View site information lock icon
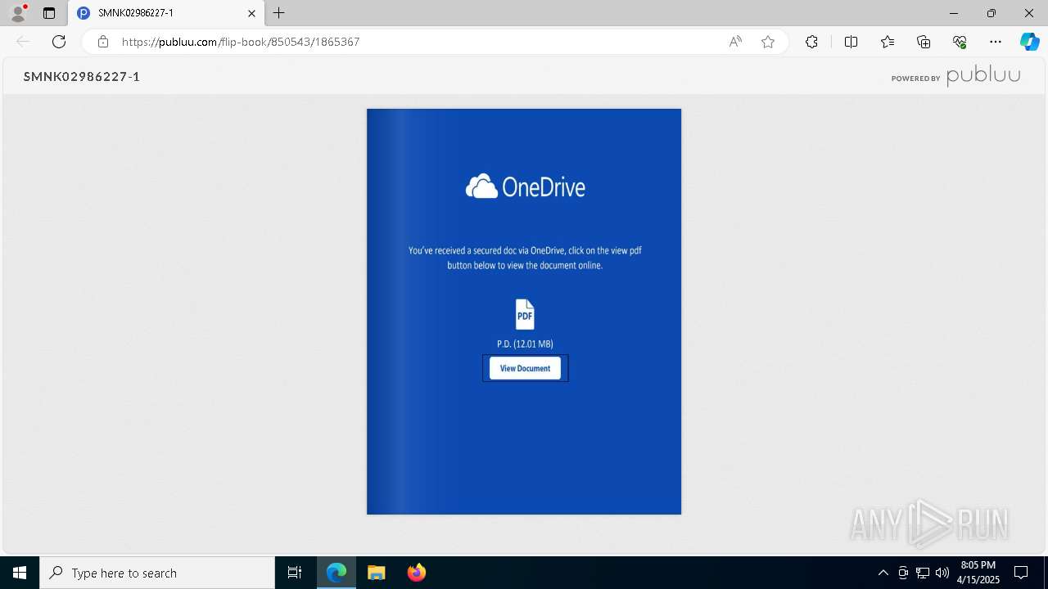This screenshot has width=1048, height=589. (102, 42)
